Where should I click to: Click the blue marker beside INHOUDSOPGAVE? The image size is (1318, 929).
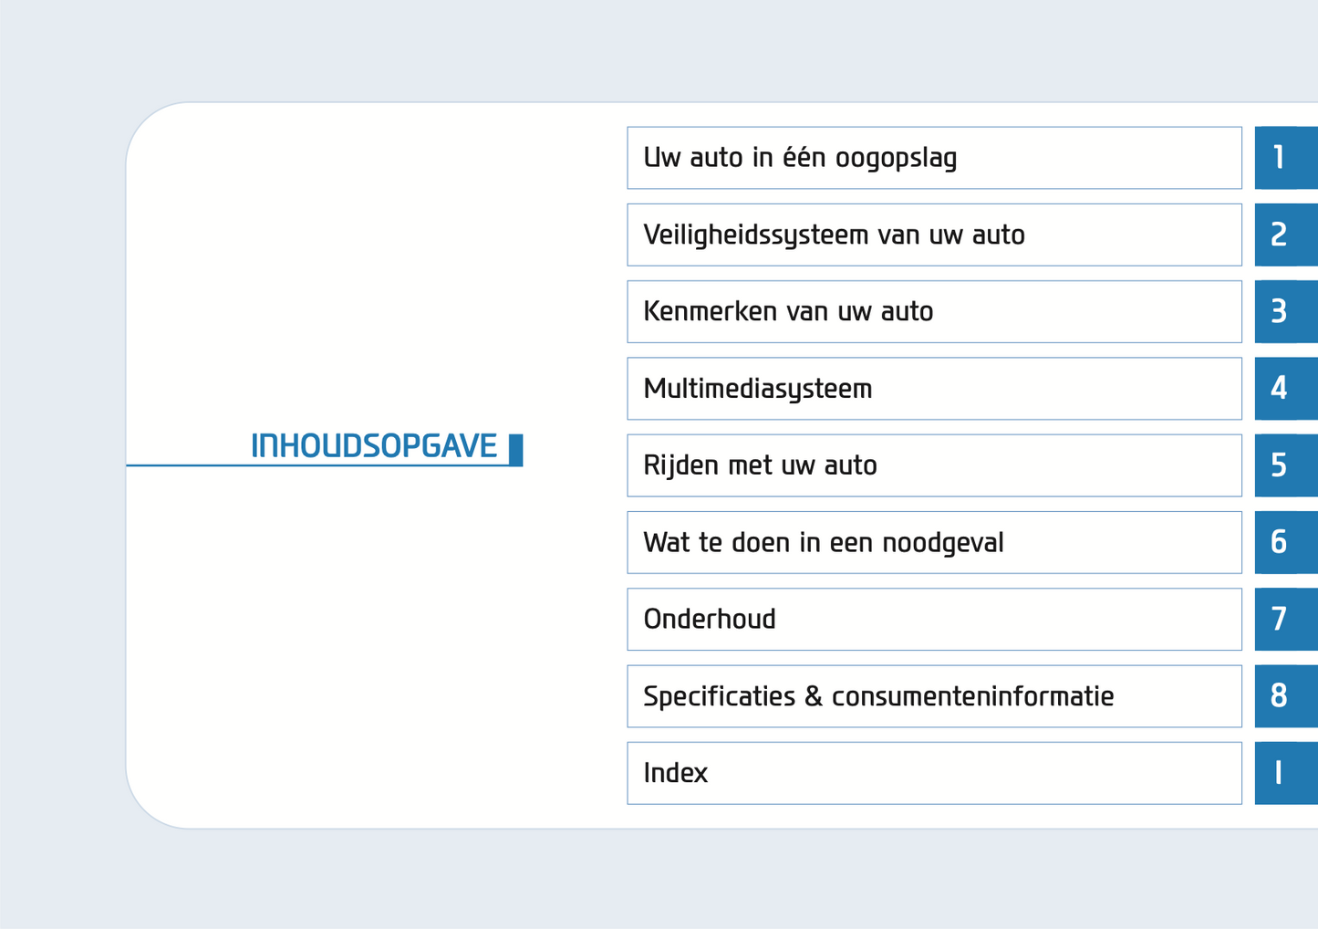coord(516,450)
